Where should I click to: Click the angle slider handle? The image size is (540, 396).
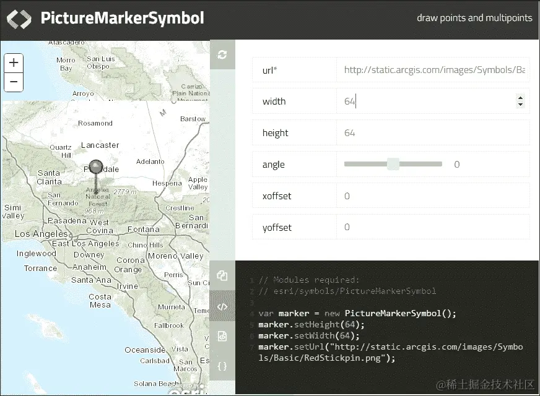(x=393, y=164)
